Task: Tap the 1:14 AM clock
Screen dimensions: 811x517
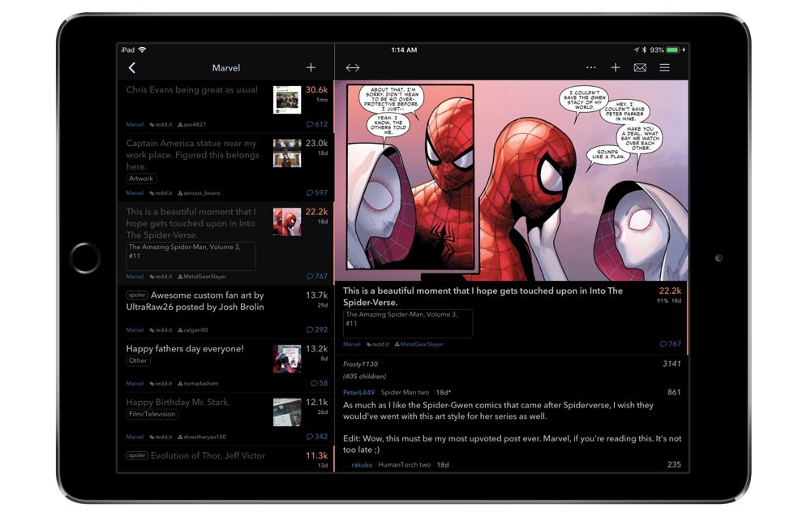Action: (404, 50)
